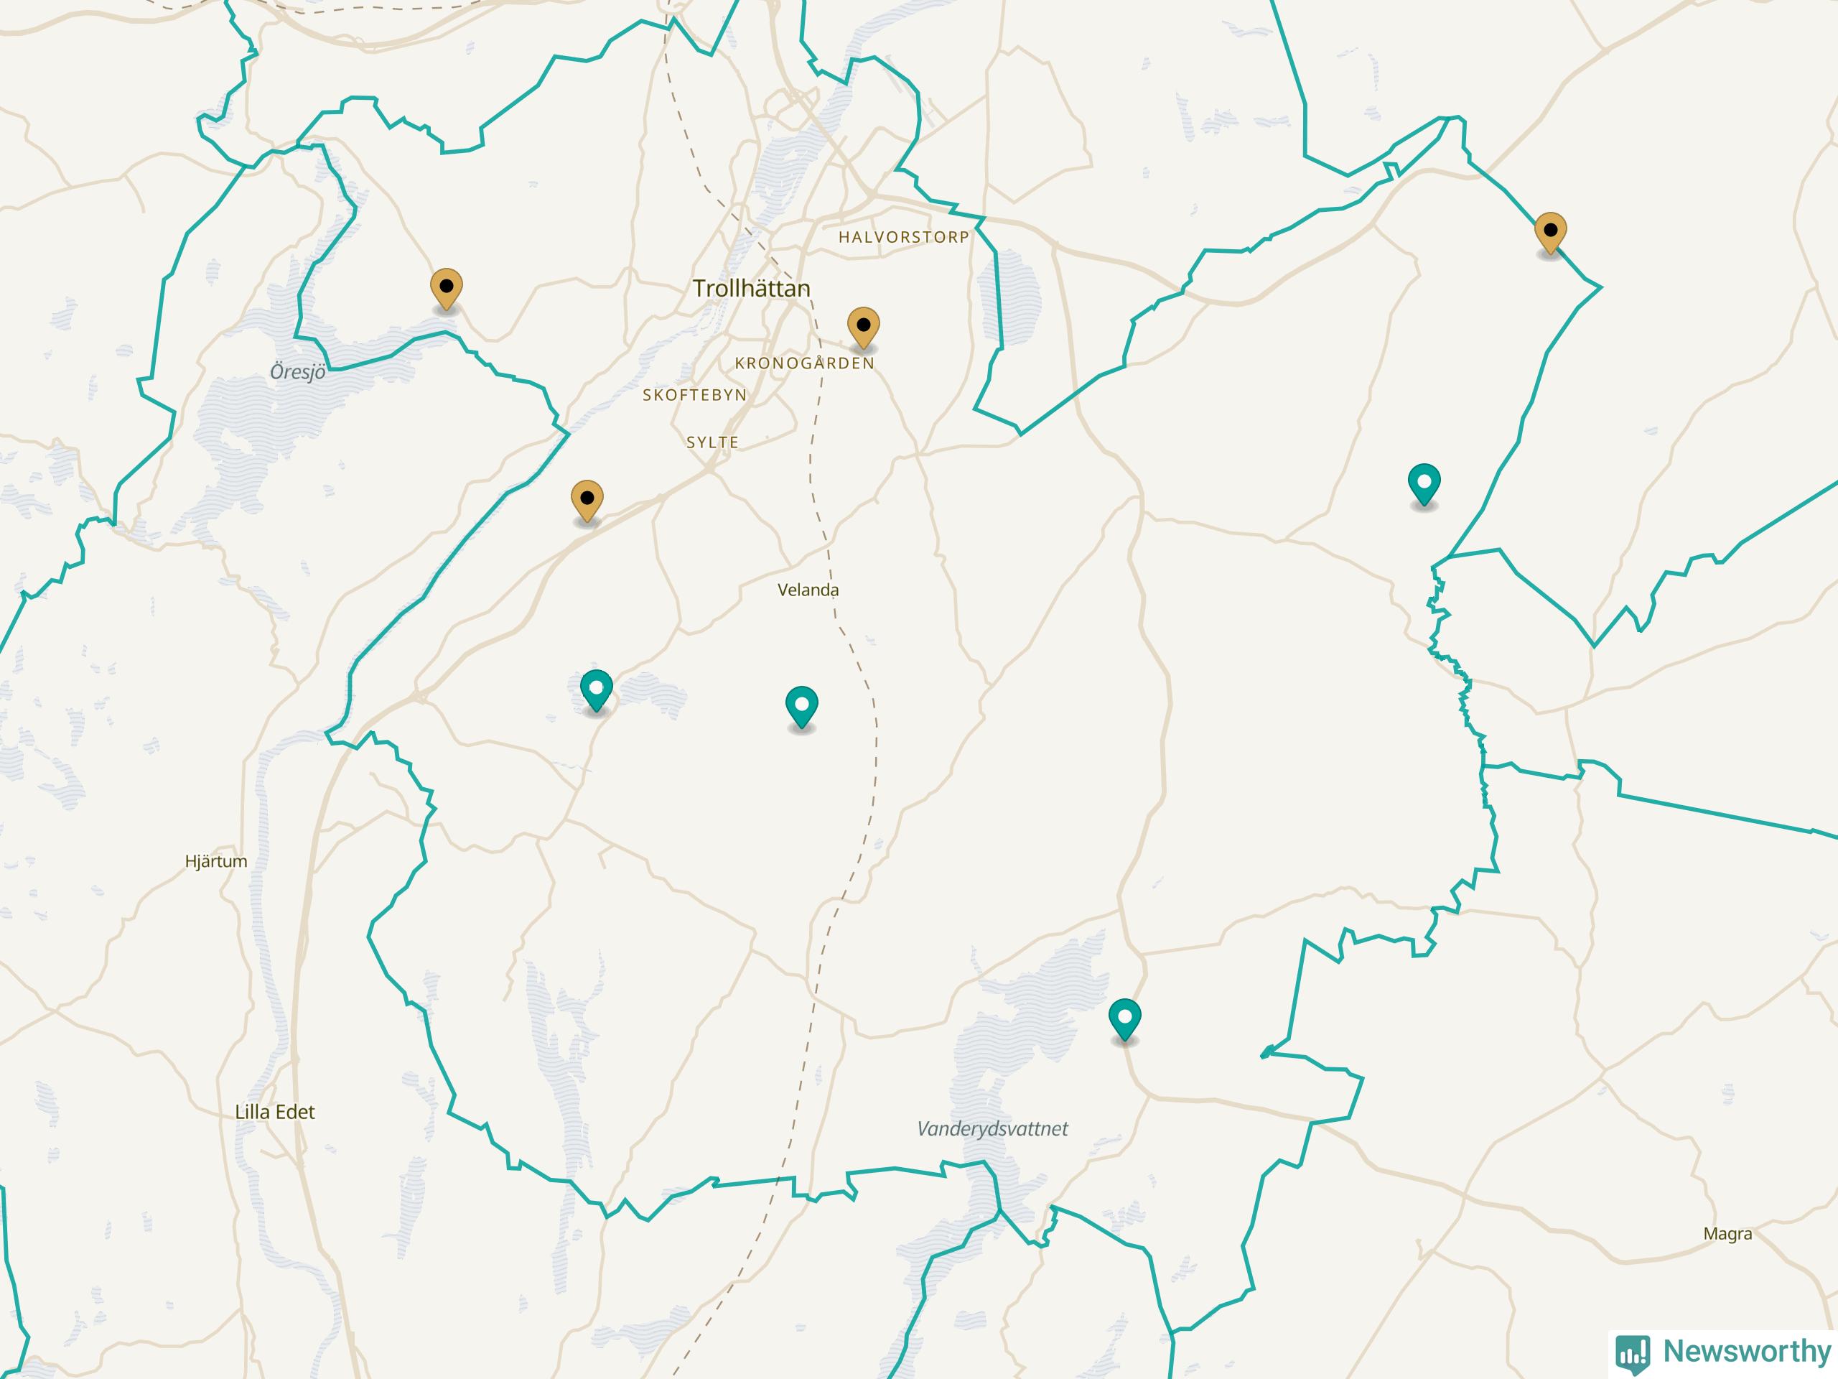Select the Velanda place label
This screenshot has width=1838, height=1379.
pyautogui.click(x=808, y=590)
